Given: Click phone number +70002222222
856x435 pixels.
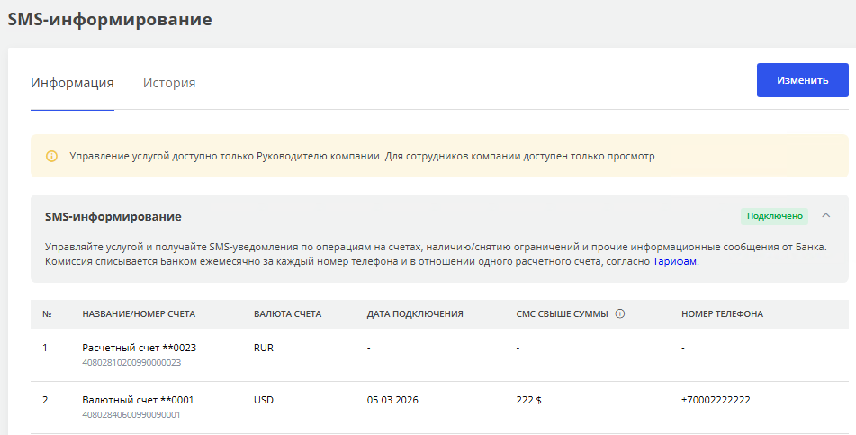Looking at the screenshot, I should 716,400.
